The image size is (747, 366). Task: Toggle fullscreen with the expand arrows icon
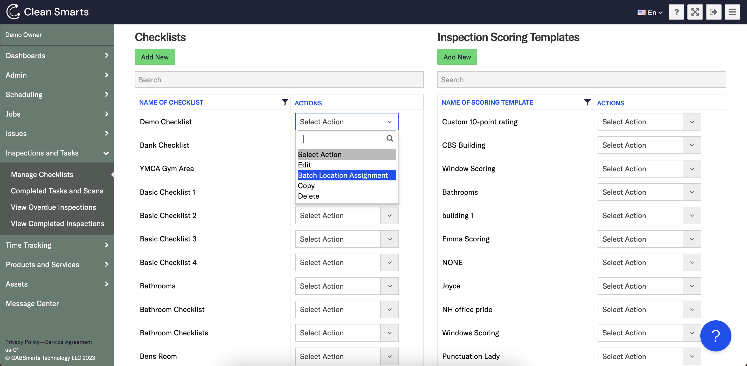(x=695, y=12)
